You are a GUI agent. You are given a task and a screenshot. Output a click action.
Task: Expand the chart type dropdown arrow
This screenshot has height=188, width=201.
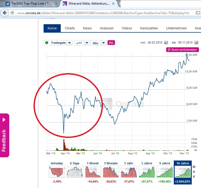click(87, 43)
